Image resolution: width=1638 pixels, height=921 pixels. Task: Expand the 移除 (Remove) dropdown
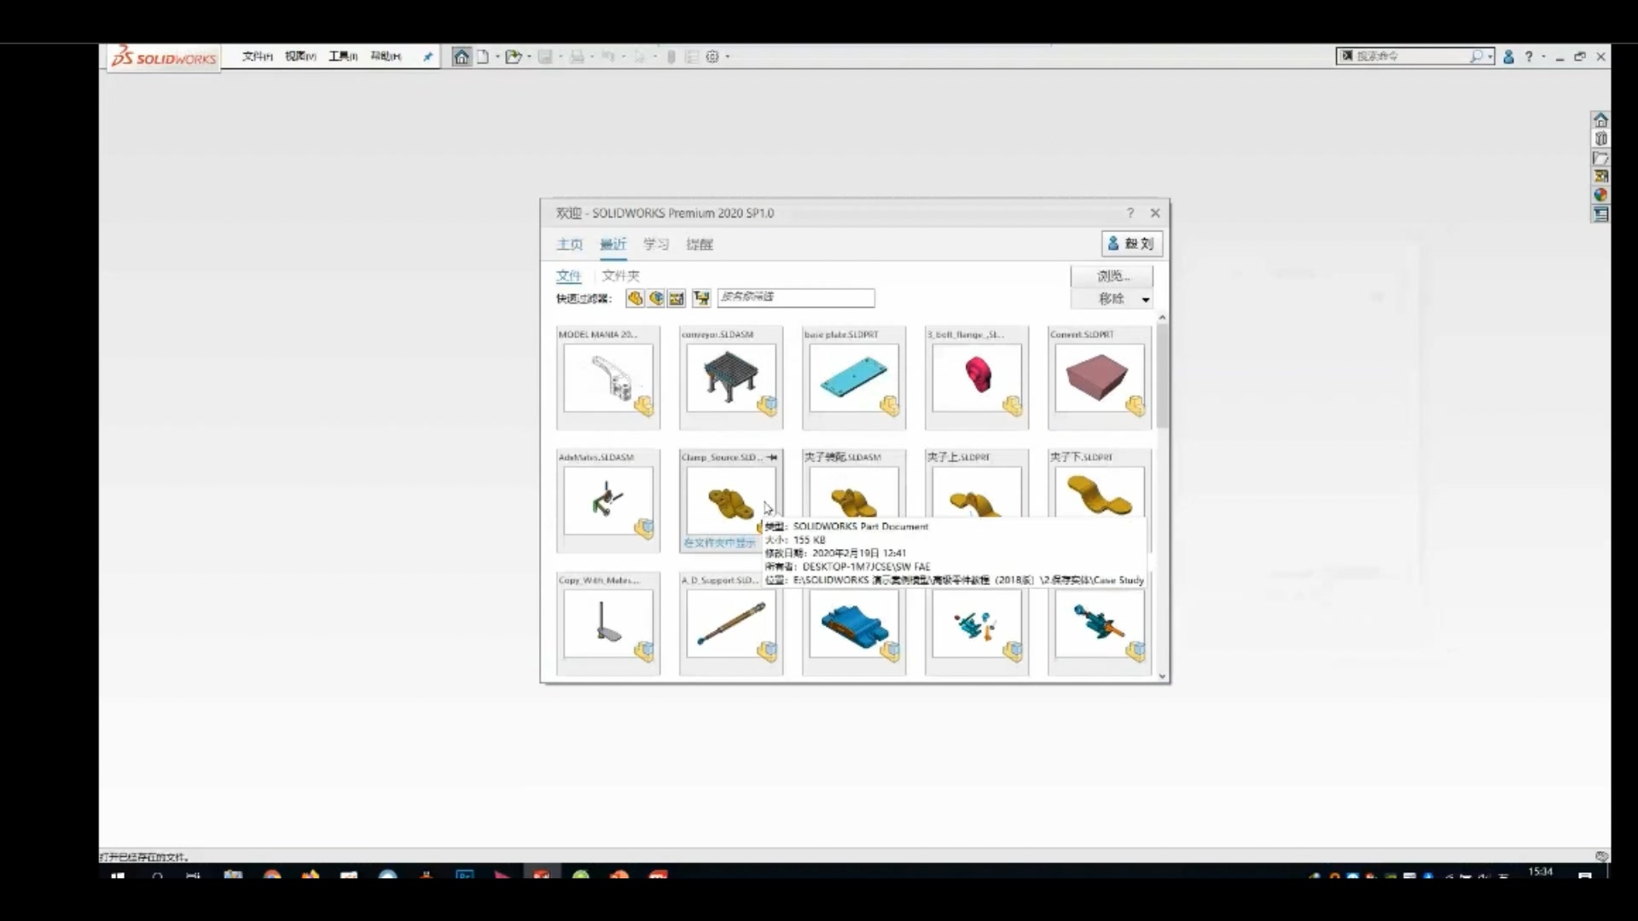click(1145, 299)
